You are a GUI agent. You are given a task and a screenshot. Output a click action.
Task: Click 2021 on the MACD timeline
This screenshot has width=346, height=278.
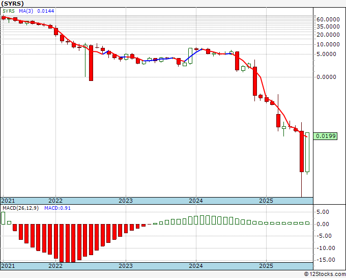click(x=8, y=266)
